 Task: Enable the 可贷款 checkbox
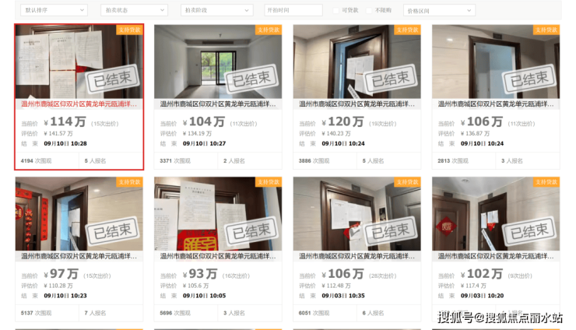335,11
